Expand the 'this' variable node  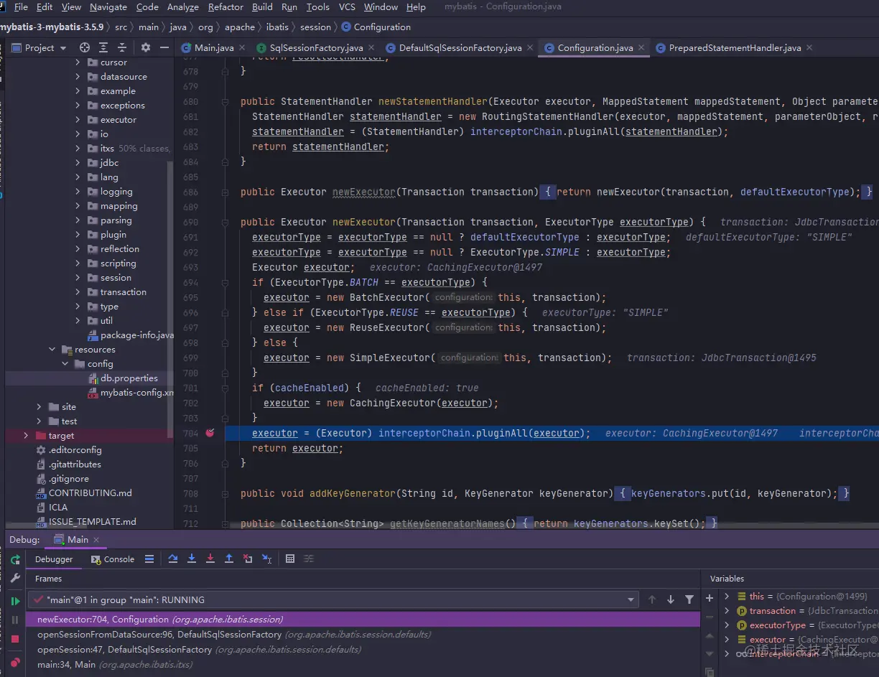pos(727,596)
